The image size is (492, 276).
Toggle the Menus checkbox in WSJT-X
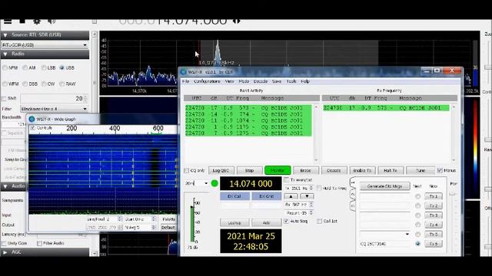[440, 170]
